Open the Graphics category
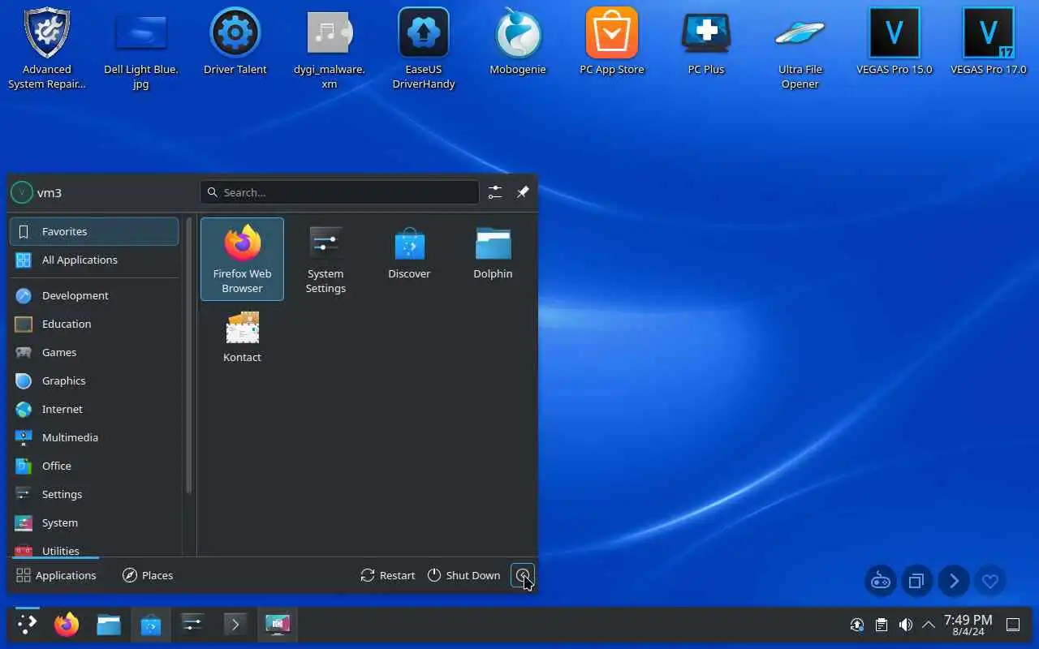1039x649 pixels. [94, 380]
